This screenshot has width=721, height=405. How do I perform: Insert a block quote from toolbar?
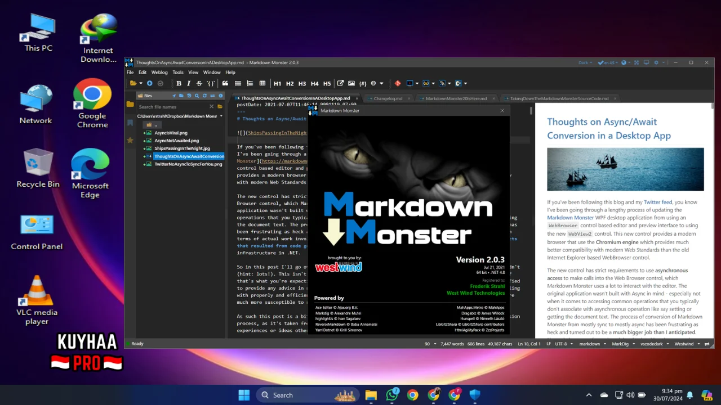(x=225, y=83)
